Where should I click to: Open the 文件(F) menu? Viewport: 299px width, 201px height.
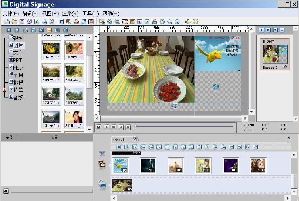10,13
